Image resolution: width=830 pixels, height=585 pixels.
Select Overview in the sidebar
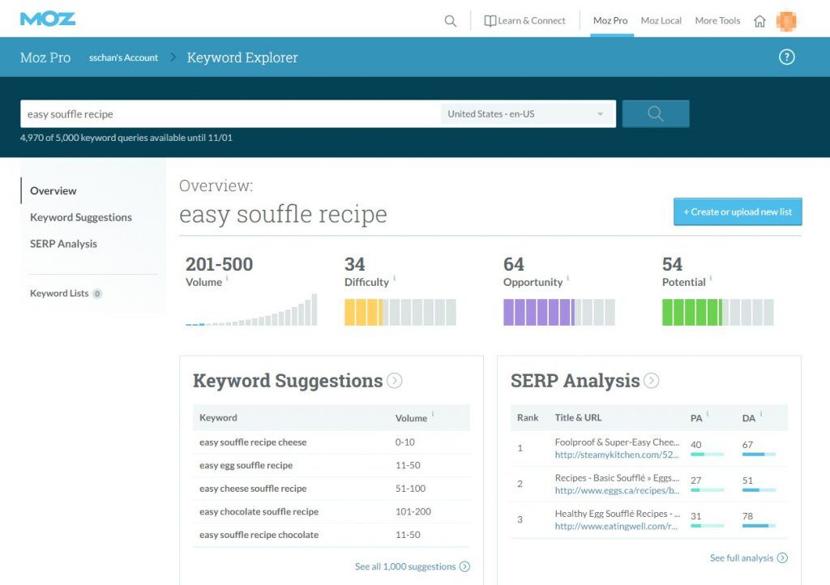53,191
